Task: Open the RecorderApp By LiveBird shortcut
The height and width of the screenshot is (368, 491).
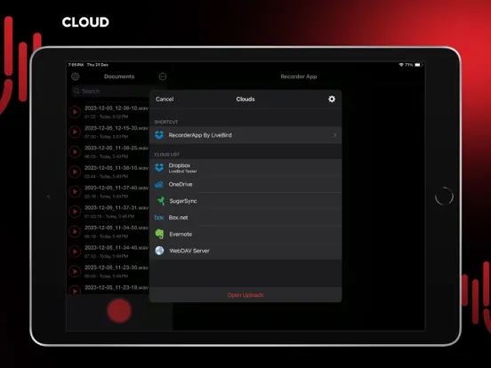Action: click(245, 135)
